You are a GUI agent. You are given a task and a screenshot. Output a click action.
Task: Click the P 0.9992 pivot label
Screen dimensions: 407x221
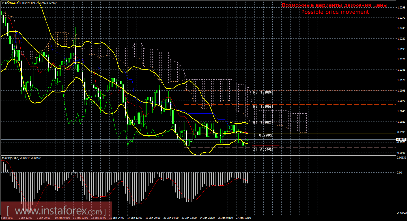pos(263,135)
